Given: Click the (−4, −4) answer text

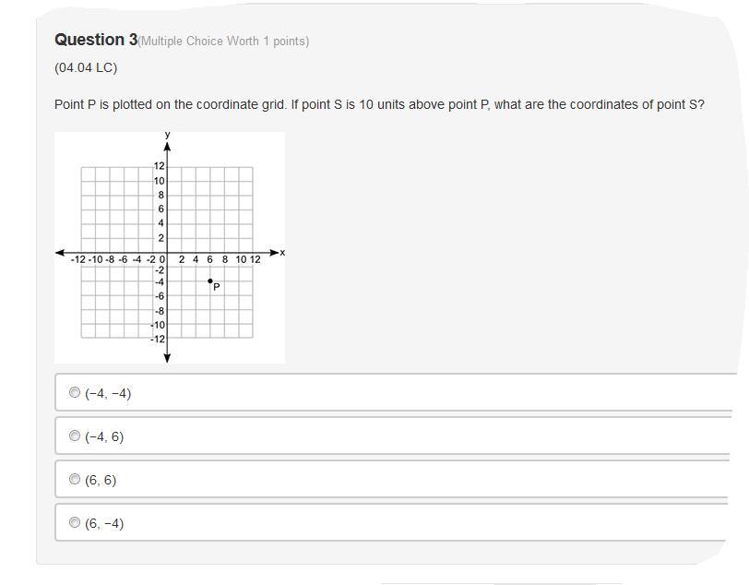Looking at the screenshot, I should (x=108, y=393).
